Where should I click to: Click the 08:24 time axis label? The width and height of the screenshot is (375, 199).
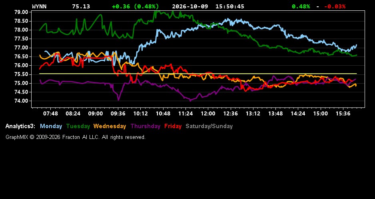coord(73,113)
